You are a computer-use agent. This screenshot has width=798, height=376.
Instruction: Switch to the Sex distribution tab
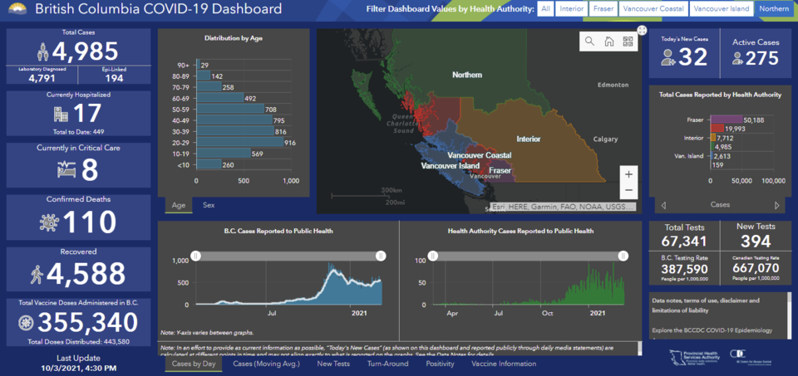point(209,205)
